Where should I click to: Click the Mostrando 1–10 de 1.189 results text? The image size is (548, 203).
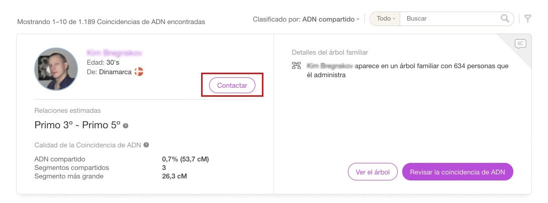(111, 22)
